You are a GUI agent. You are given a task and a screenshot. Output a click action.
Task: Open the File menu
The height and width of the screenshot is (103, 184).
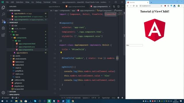[x=7, y=2]
